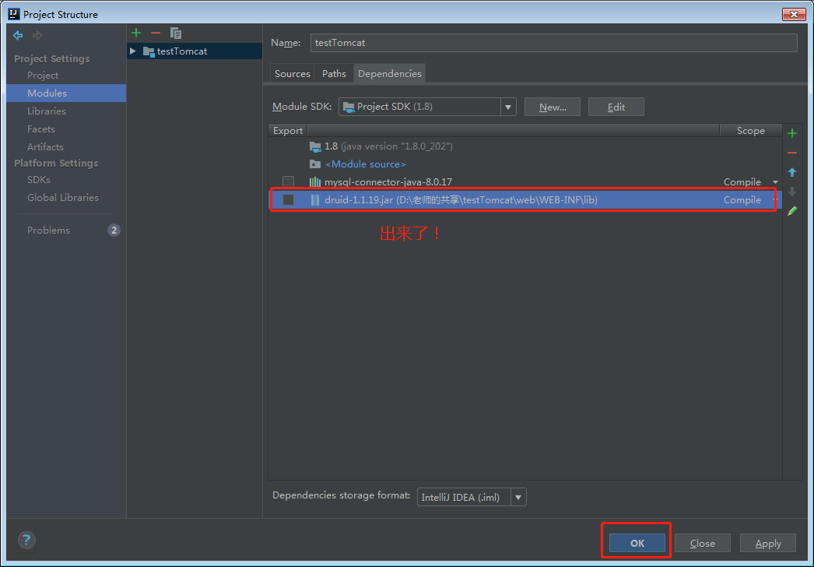Viewport: 814px width, 567px height.
Task: Expand the testTomcat module tree node
Action: 133,51
